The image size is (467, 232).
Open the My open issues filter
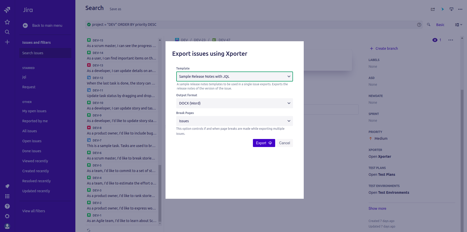tap(34, 111)
